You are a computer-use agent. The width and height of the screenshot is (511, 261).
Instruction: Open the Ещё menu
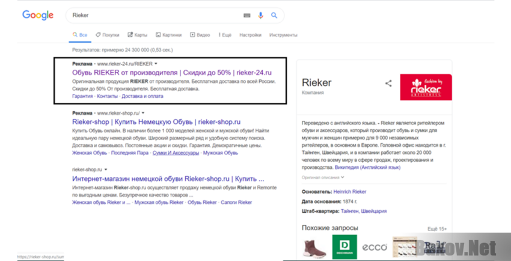coord(225,35)
